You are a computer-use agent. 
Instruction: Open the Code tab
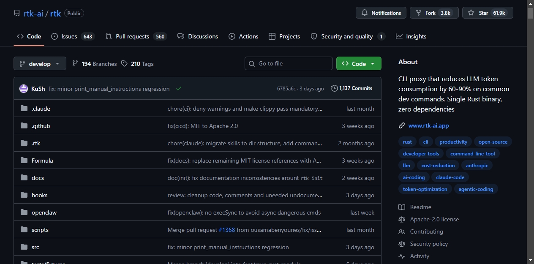(x=29, y=36)
